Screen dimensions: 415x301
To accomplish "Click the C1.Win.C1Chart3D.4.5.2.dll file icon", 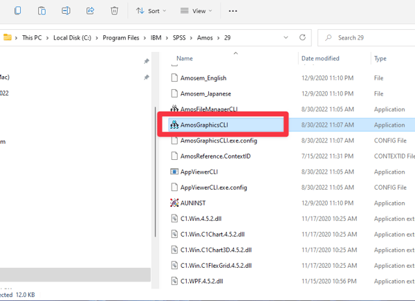I will point(174,250).
